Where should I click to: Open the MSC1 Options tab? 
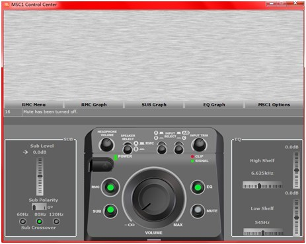274,105
